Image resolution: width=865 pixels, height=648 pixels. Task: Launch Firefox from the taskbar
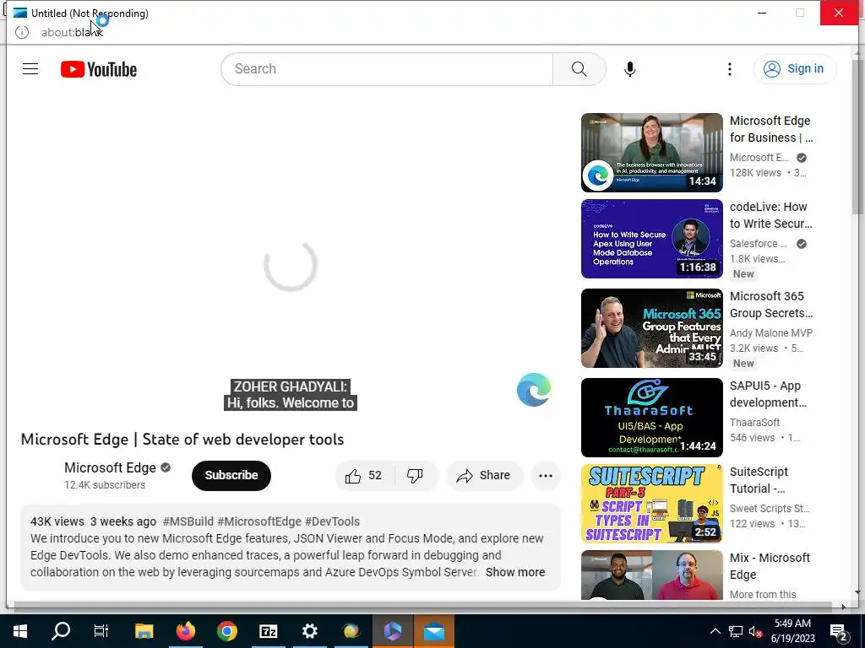click(x=185, y=631)
